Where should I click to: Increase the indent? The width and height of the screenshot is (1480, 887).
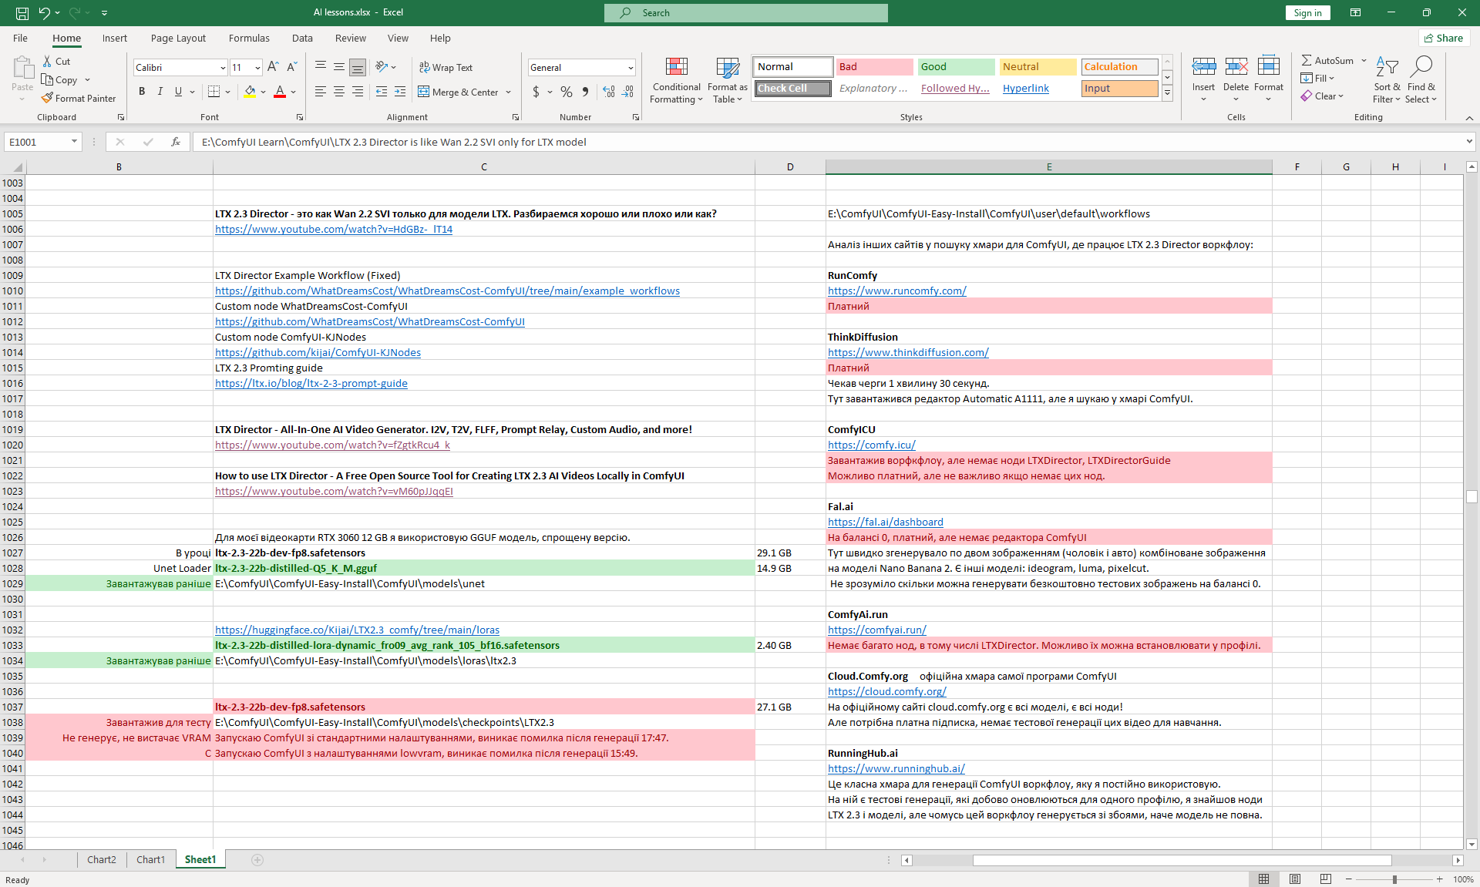pos(400,92)
